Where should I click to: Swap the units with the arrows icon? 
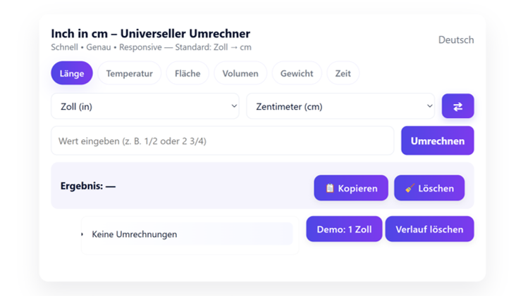458,106
